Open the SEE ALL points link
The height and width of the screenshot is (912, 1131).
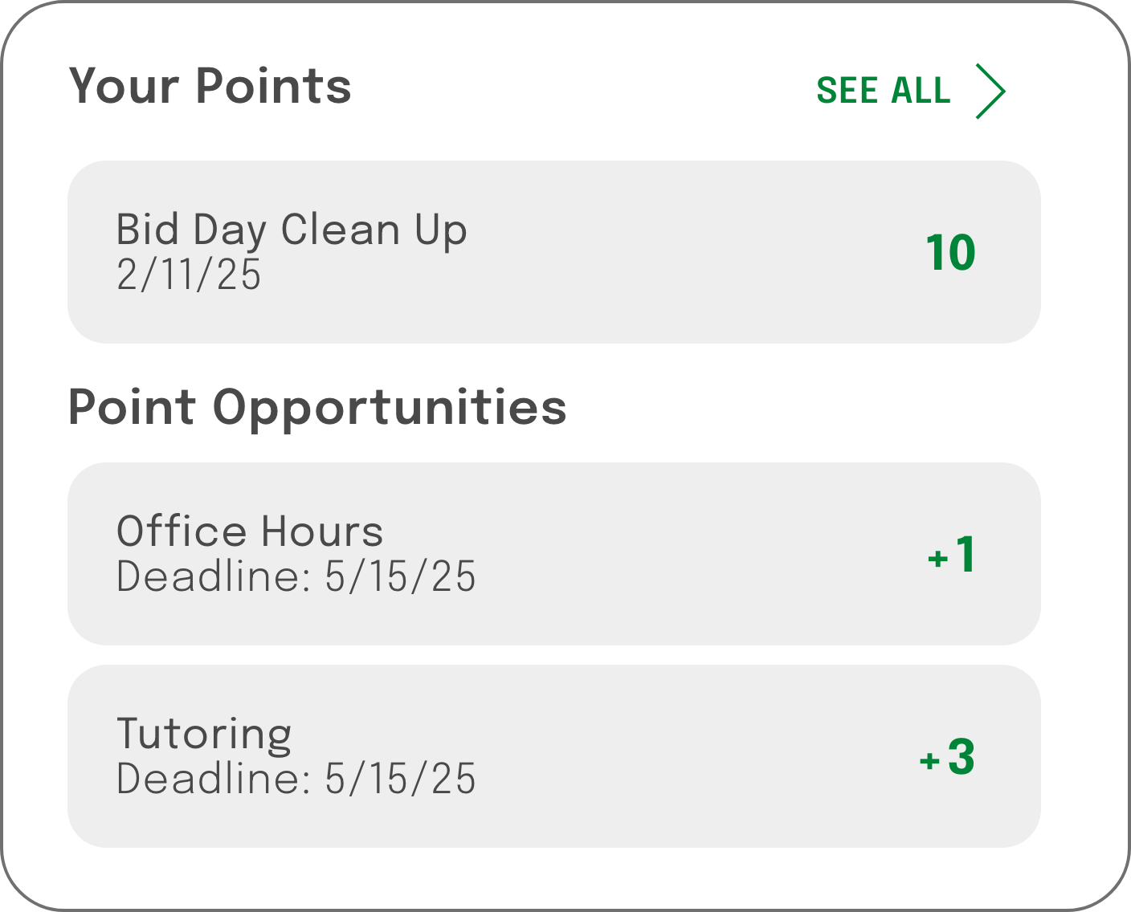[884, 91]
